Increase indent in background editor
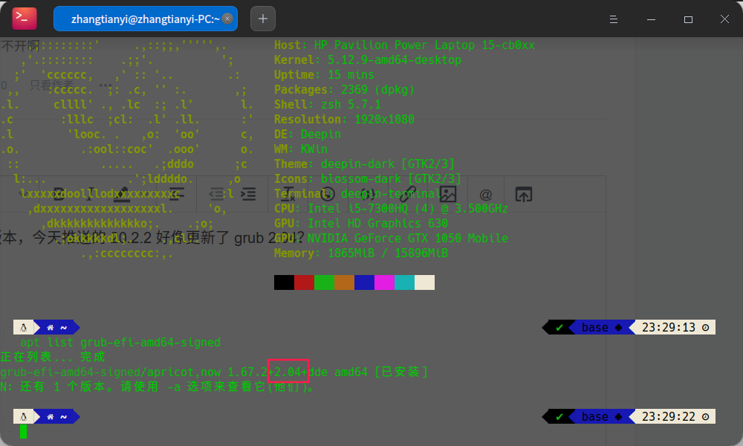The width and height of the screenshot is (743, 446). click(x=248, y=194)
